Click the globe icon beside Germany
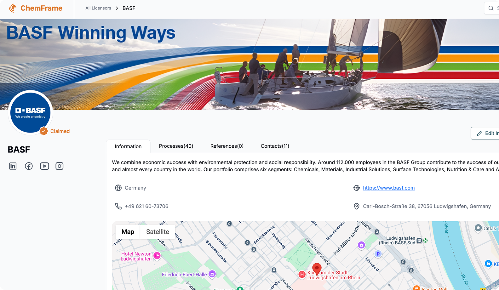 118,188
